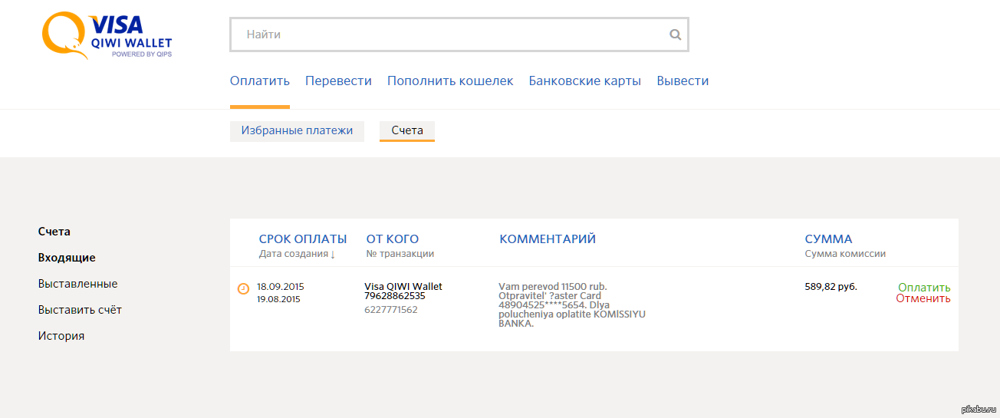Open the Перевести menu tab

338,81
